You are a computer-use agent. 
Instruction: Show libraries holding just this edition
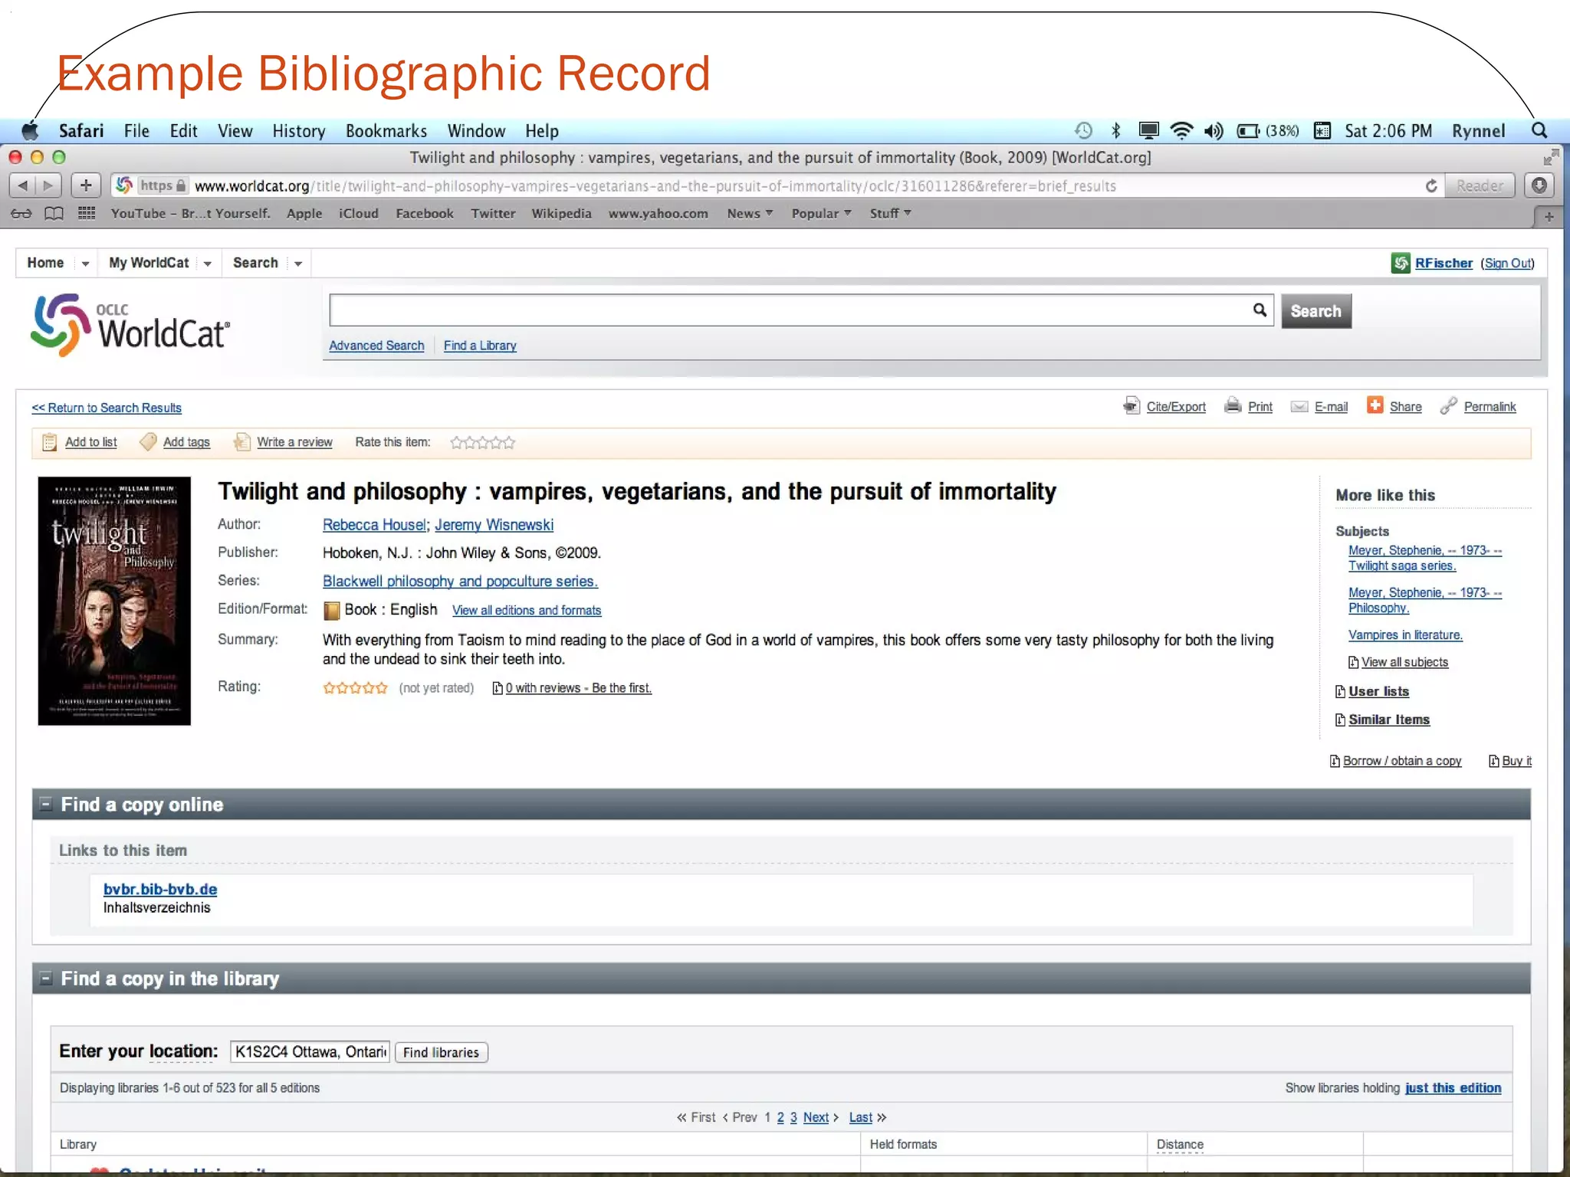point(1453,1088)
